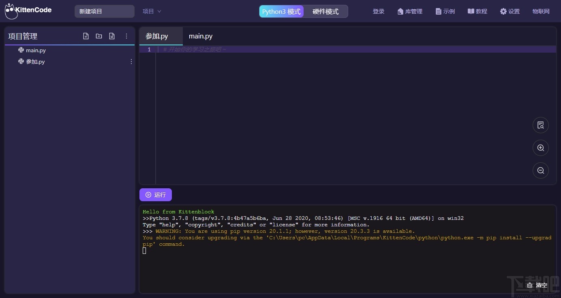Expand the 项目 dropdown menu
Screen dimensions: 561x298
[x=152, y=11]
